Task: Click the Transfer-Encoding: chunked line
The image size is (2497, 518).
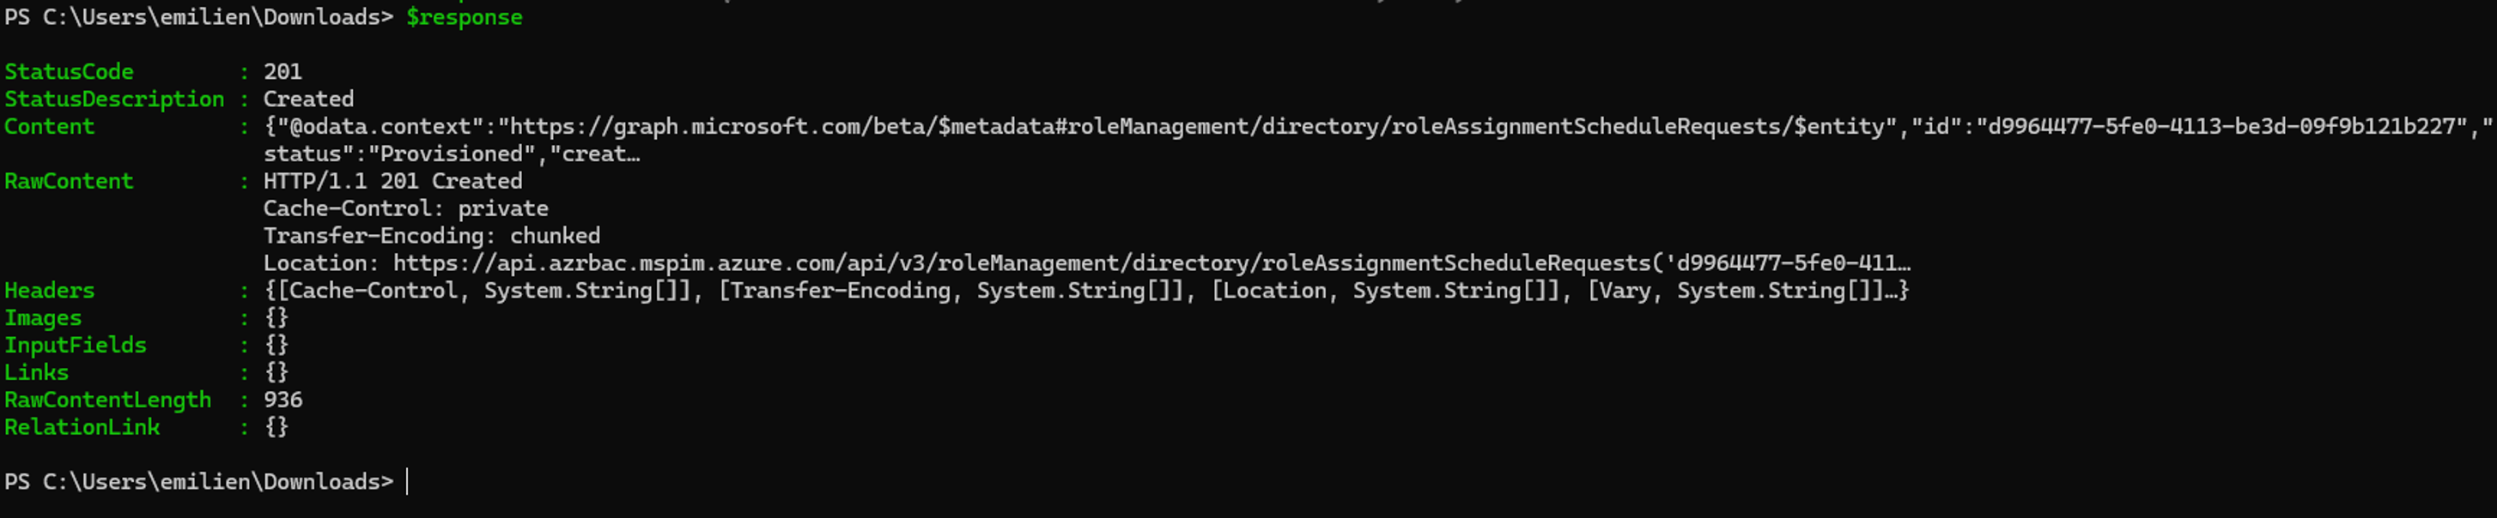Action: 431,235
